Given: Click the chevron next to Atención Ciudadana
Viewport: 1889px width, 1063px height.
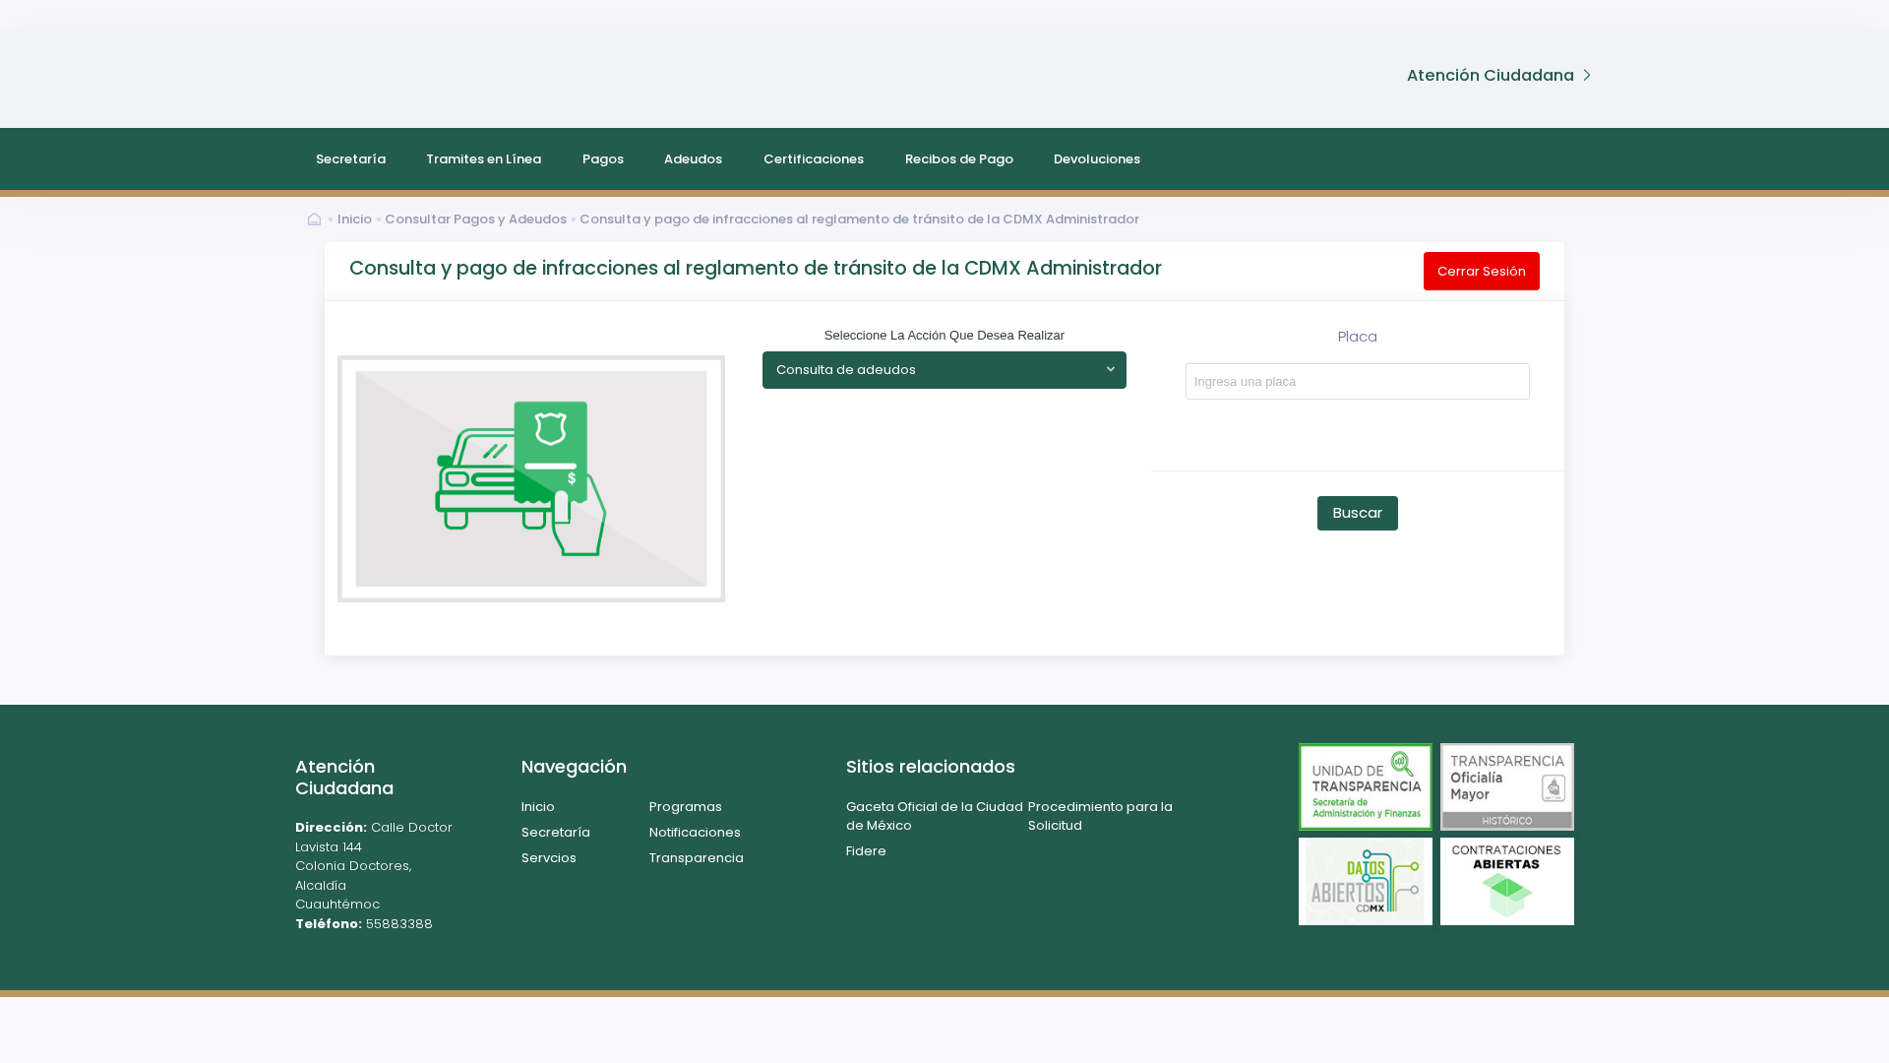Looking at the screenshot, I should 1586,76.
